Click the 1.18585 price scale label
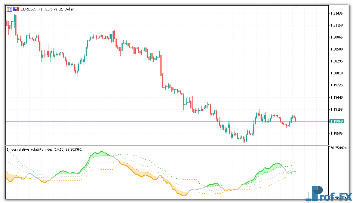Screen dimensions: 353x203 coord(337,133)
